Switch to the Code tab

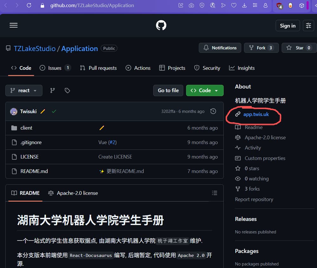(21, 68)
